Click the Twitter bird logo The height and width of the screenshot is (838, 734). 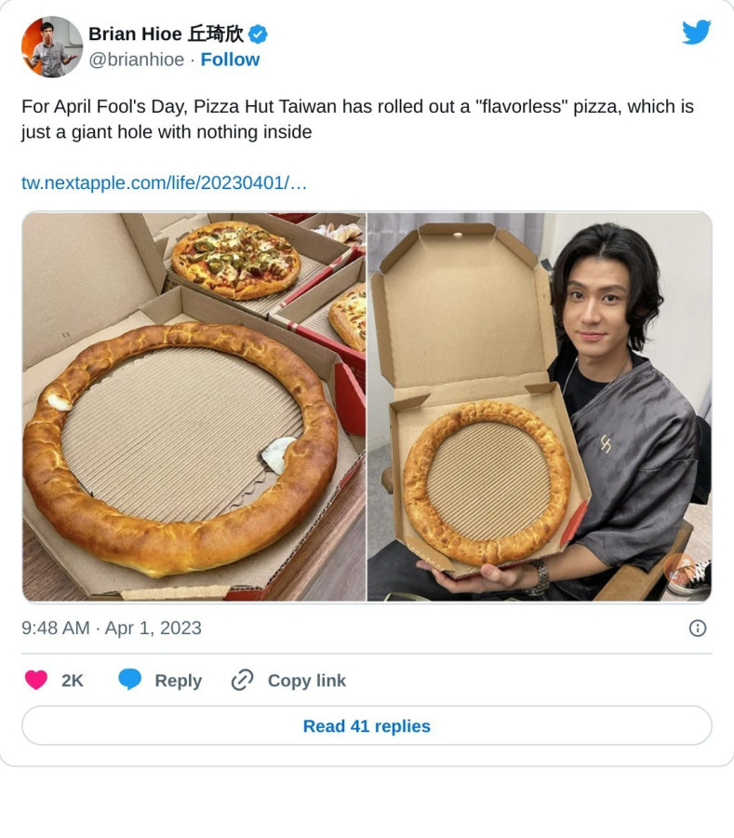click(696, 33)
